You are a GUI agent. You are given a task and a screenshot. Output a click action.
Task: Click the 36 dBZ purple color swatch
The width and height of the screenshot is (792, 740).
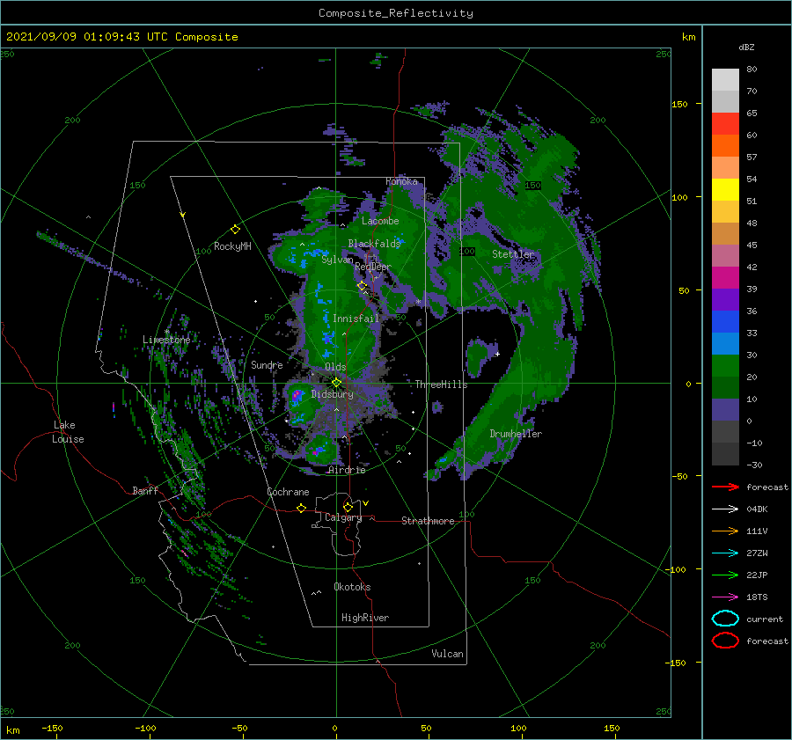[x=725, y=299]
